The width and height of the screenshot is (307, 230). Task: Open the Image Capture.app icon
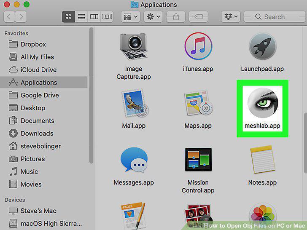coord(134,46)
